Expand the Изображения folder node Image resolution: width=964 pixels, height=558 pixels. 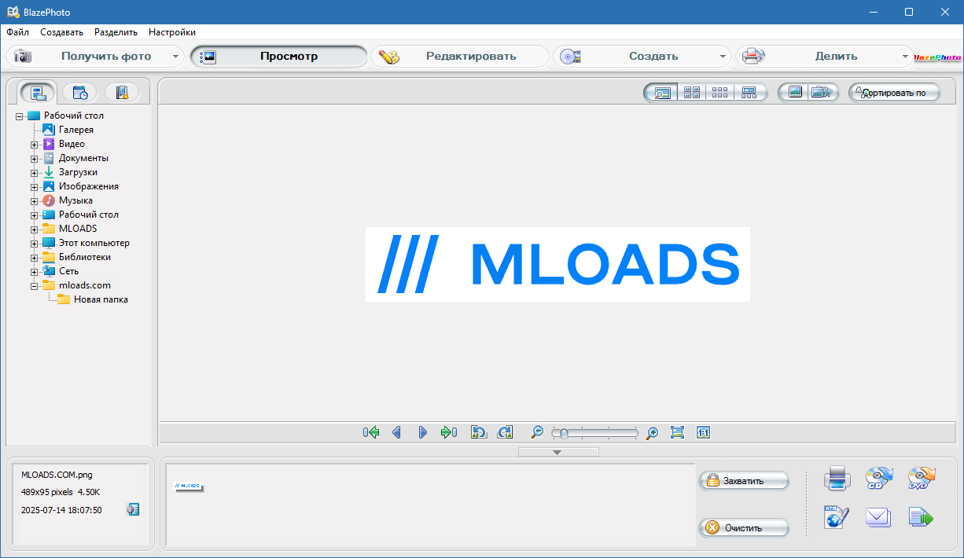[x=35, y=186]
